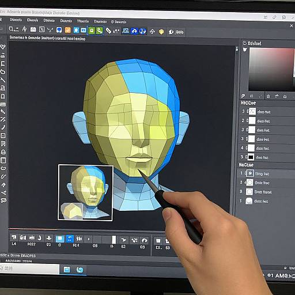Image resolution: width=295 pixels, height=295 pixels.
Task: Click the Windows taskbar search box
Action: pos(29,268)
